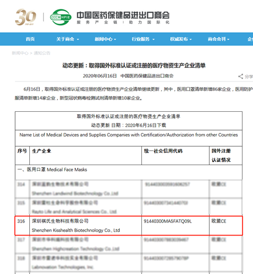Click the share icon beside the date
This screenshot has width=253, height=274.
click(x=241, y=76)
